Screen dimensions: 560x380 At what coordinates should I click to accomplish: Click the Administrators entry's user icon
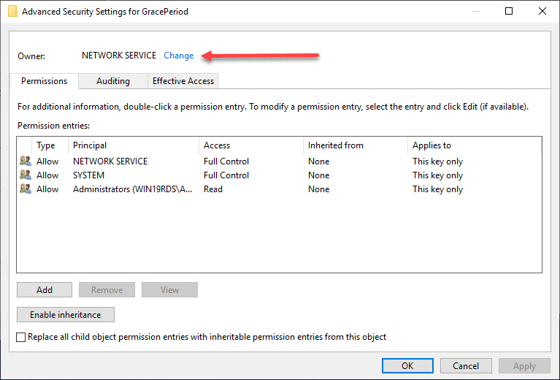pos(25,189)
